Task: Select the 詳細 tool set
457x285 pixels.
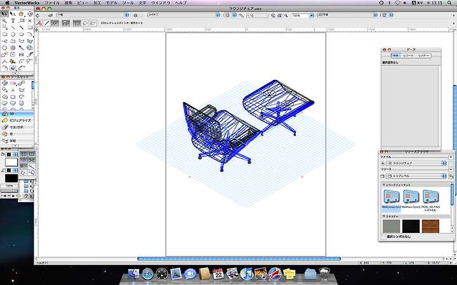Action: coord(17,141)
